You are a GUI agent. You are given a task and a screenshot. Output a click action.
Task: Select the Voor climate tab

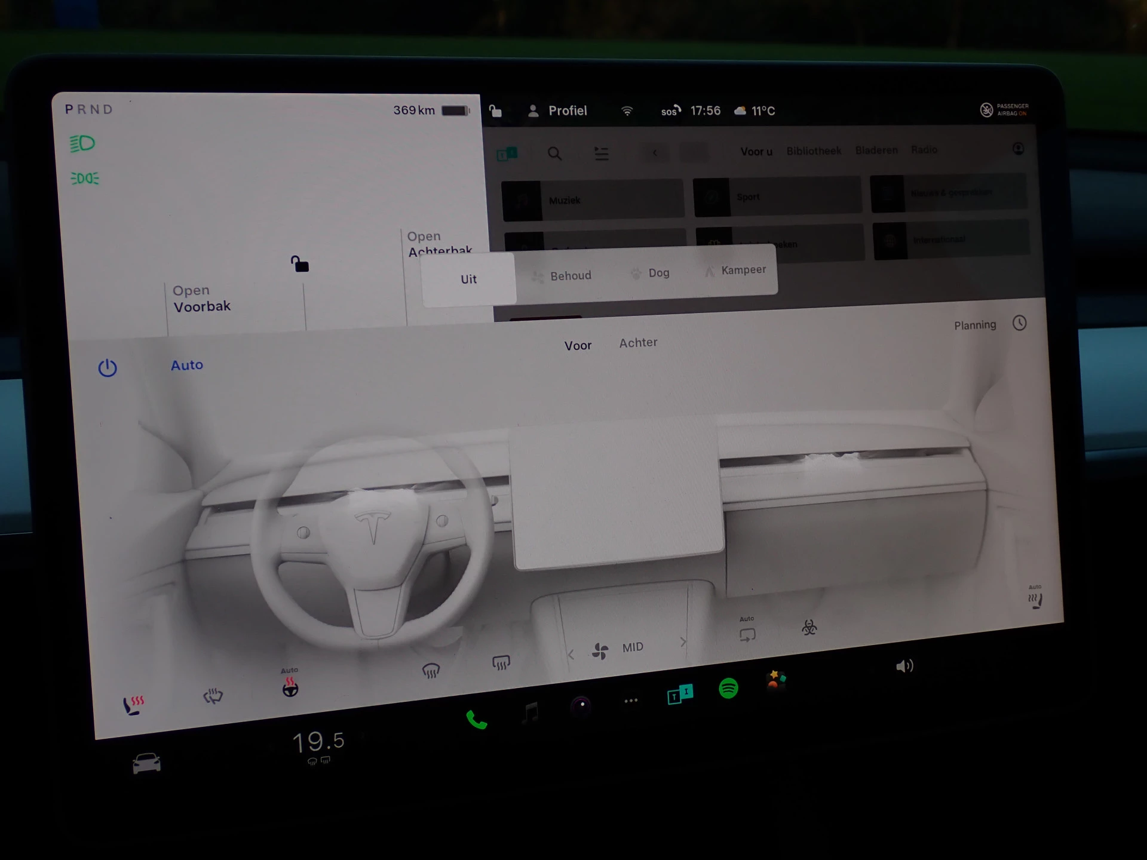[578, 346]
